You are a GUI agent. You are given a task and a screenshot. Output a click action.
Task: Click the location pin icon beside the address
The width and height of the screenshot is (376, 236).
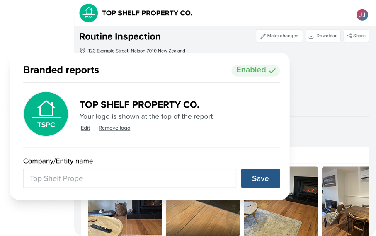(82, 51)
